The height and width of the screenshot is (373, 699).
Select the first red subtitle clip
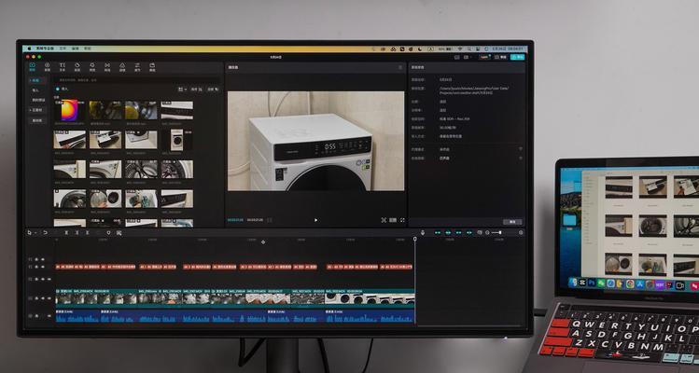click(x=58, y=267)
